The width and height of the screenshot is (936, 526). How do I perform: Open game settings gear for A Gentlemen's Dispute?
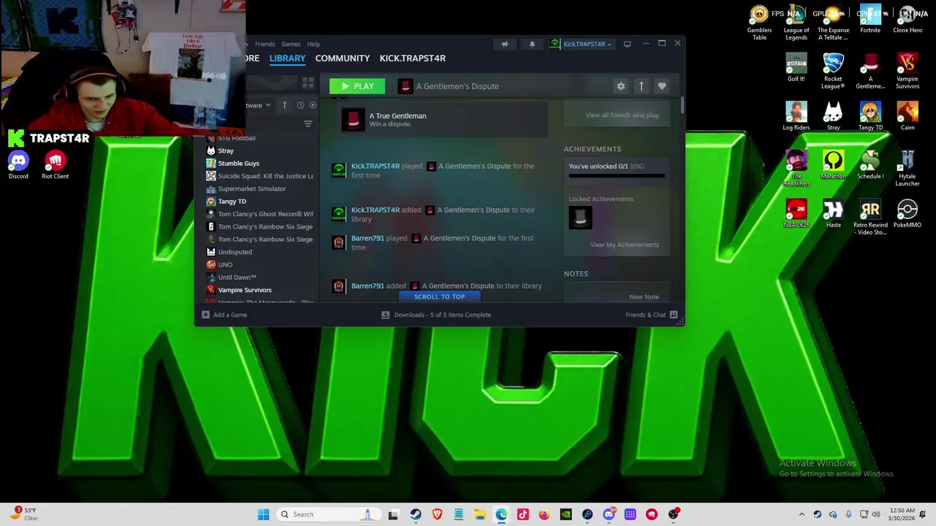(621, 86)
